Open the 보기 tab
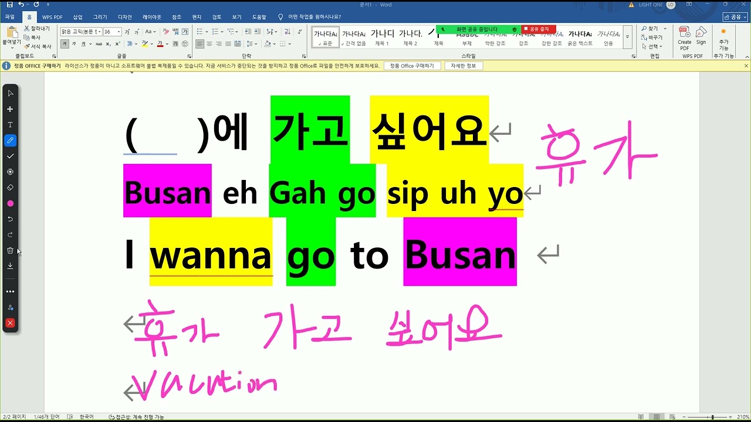This screenshot has width=751, height=422. click(236, 17)
